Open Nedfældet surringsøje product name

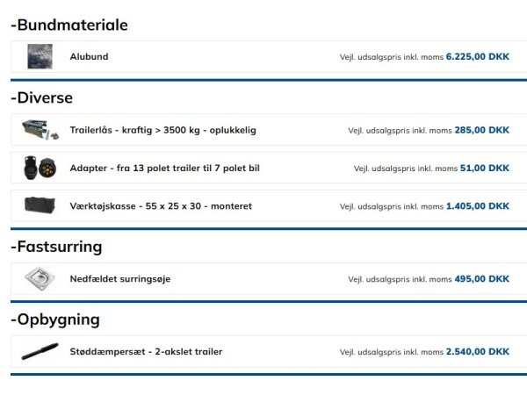tap(120, 279)
